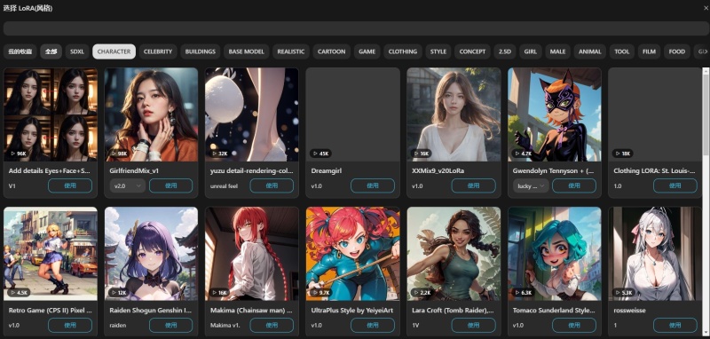Open Gwendolyn Tennyson preview image
710x339 pixels.
point(554,114)
